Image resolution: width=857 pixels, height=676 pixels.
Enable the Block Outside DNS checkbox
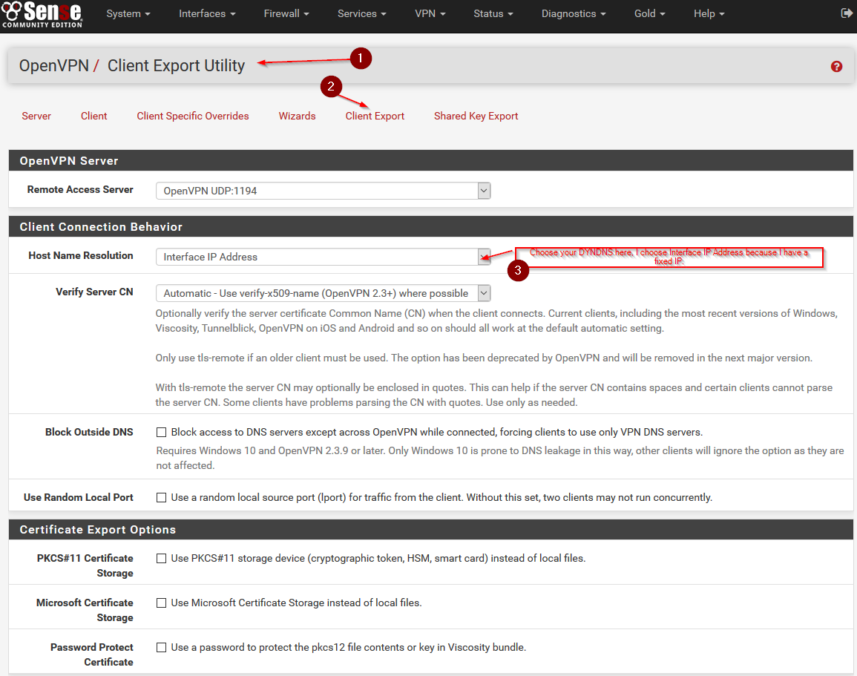(x=161, y=433)
